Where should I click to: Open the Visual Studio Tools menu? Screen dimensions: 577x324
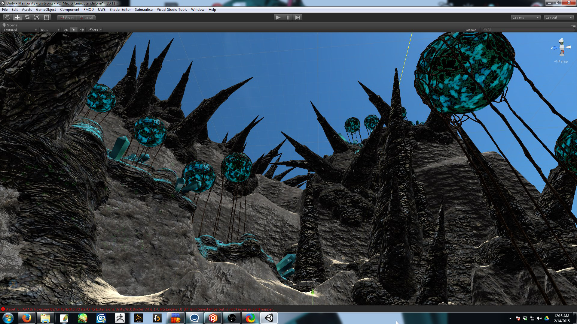click(172, 10)
